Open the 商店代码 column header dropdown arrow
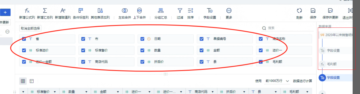Viewport: 360px width, 94px height. 213,92
